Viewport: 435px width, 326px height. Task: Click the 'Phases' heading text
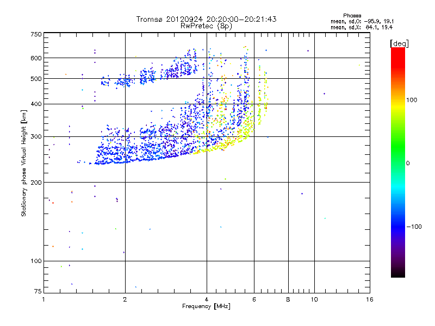[x=352, y=16]
